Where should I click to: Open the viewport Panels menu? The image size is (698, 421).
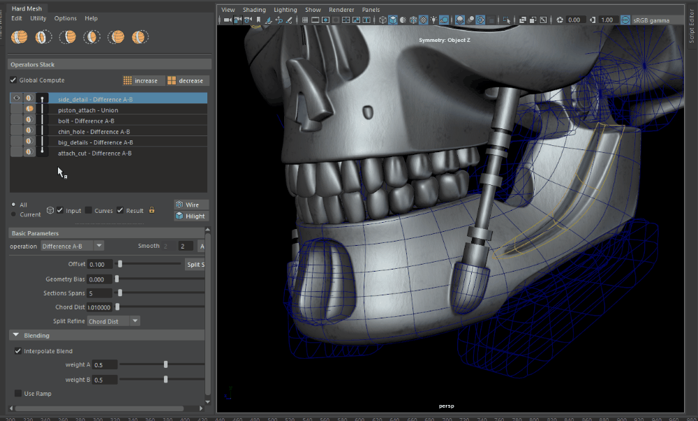coord(371,9)
